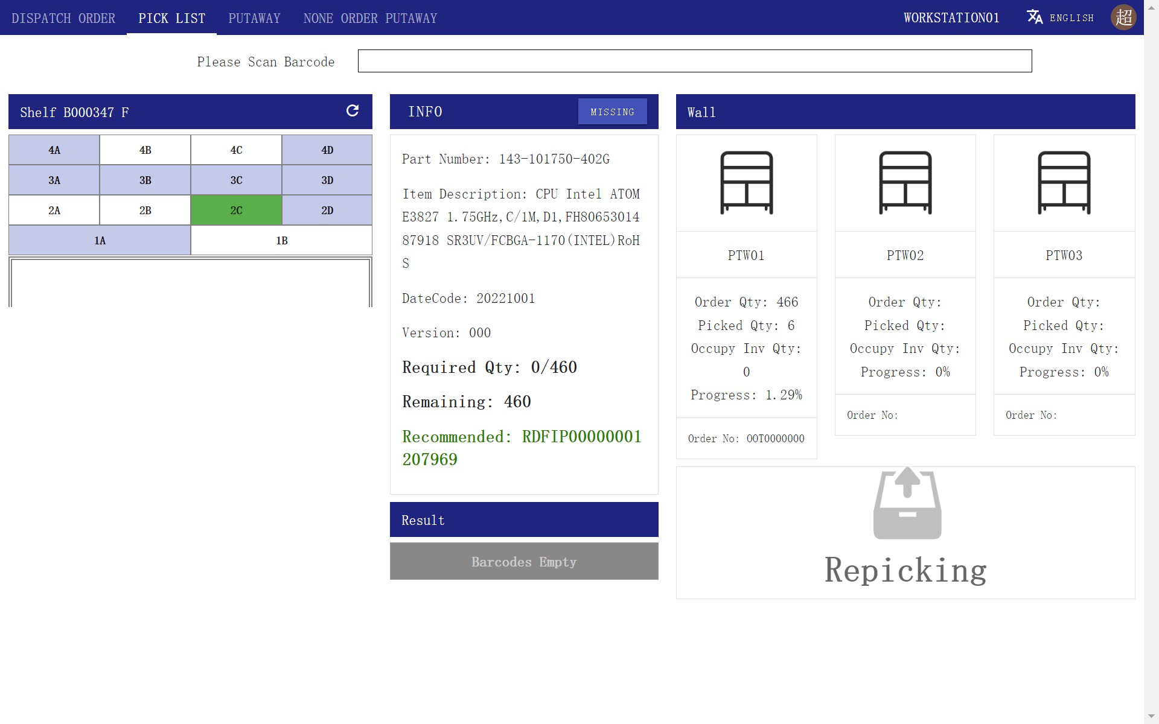1159x724 pixels.
Task: Click the WORKSTATION01 label
Action: (x=951, y=18)
